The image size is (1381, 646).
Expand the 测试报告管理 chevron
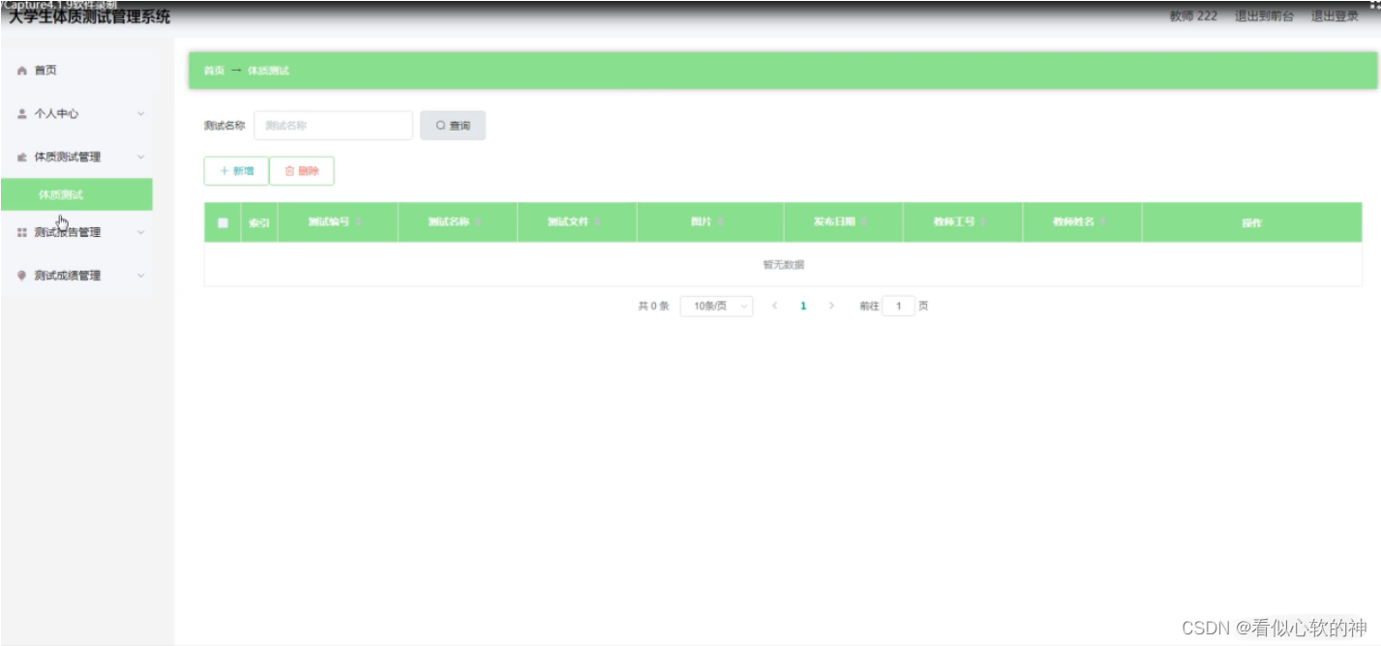[x=140, y=232]
